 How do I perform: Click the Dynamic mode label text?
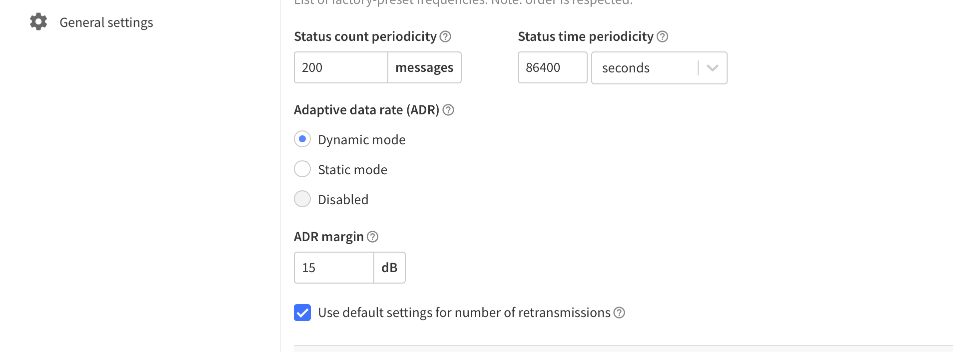pyautogui.click(x=362, y=140)
